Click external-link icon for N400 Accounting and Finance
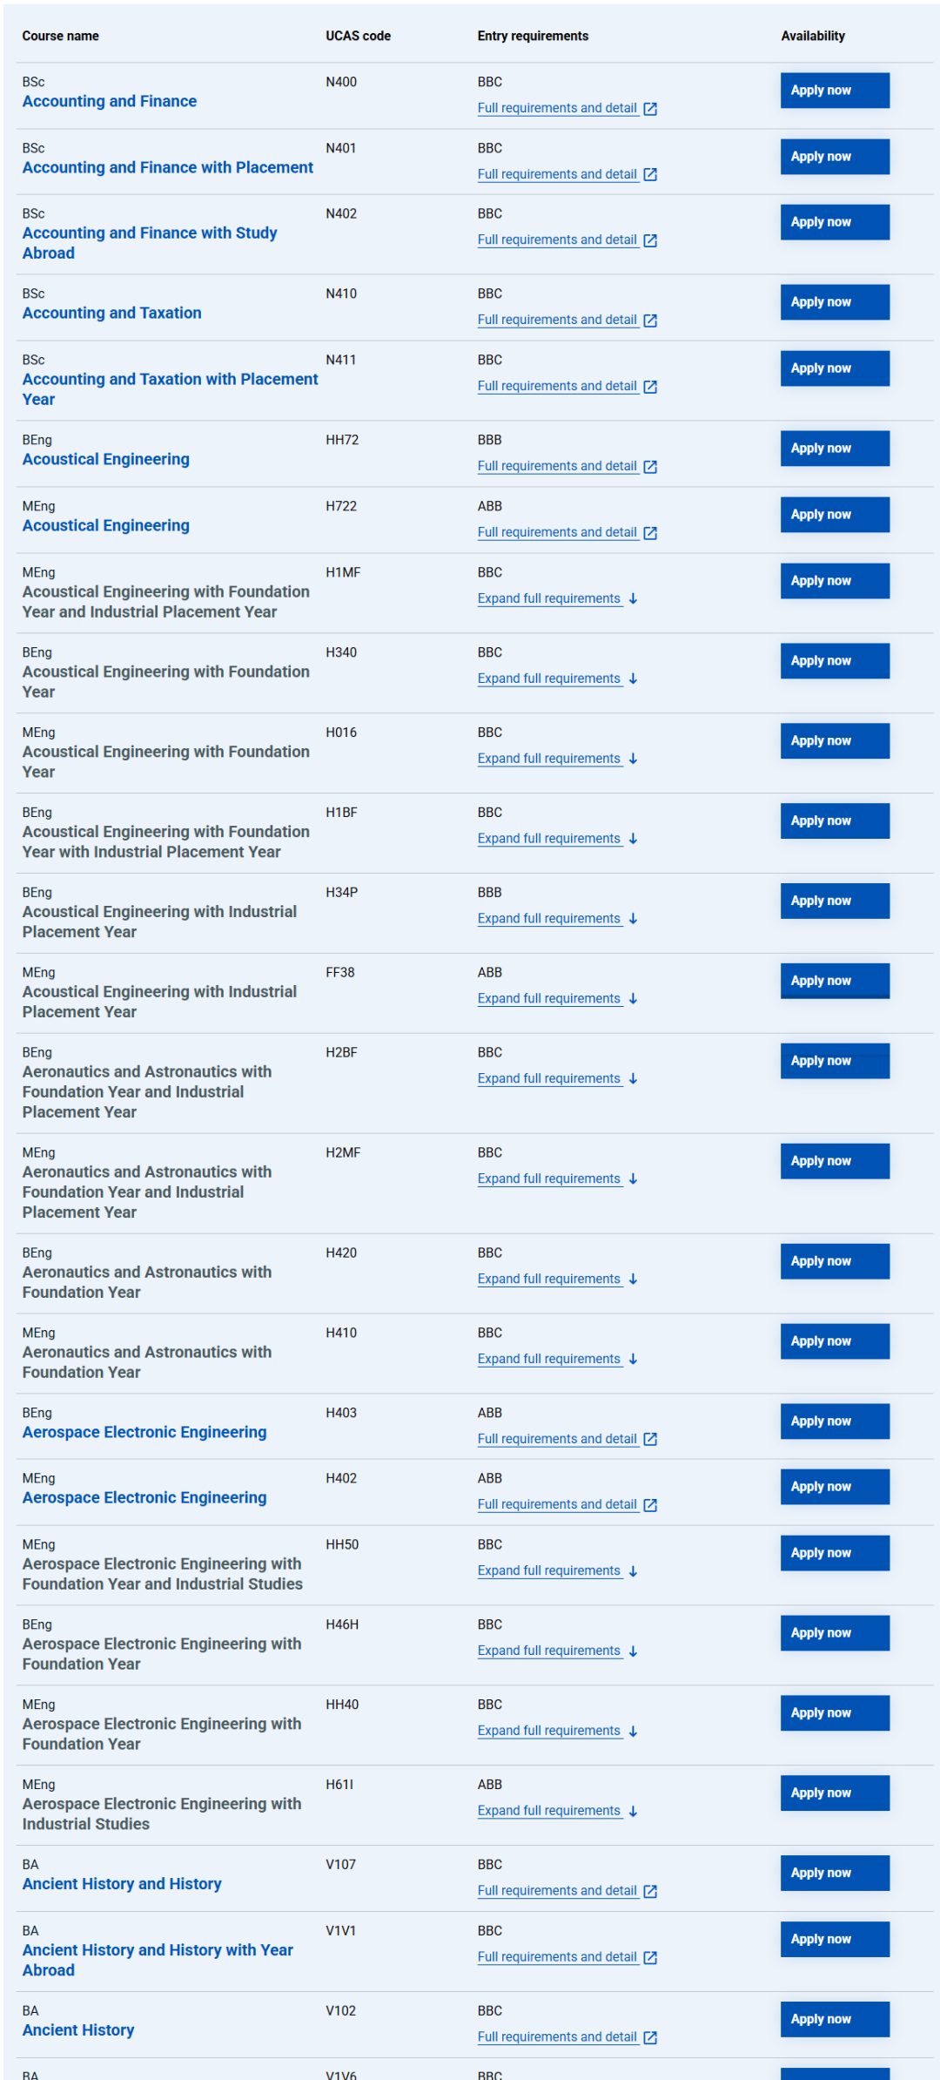Image resolution: width=940 pixels, height=2080 pixels. pos(650,109)
